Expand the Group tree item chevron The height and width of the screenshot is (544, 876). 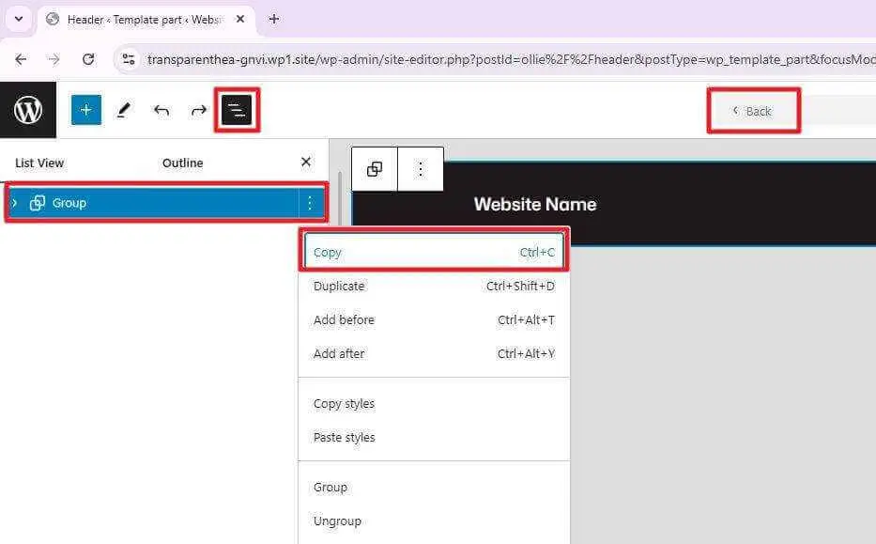[15, 203]
